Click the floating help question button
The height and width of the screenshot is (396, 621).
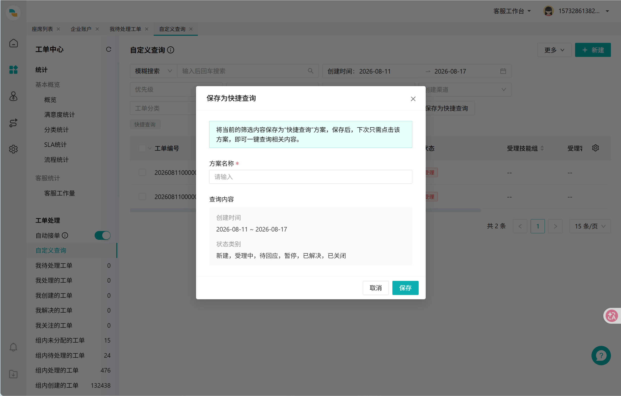pyautogui.click(x=601, y=355)
